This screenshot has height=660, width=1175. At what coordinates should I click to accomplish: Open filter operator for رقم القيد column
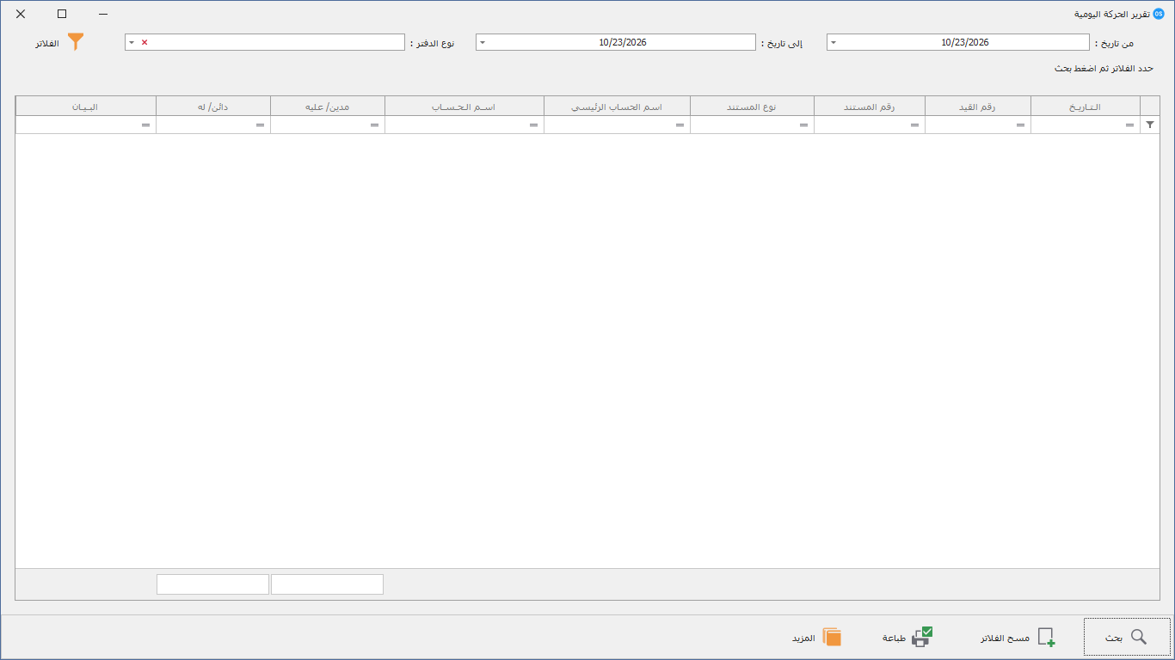click(1020, 125)
